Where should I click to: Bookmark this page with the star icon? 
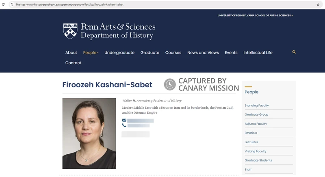318,4
